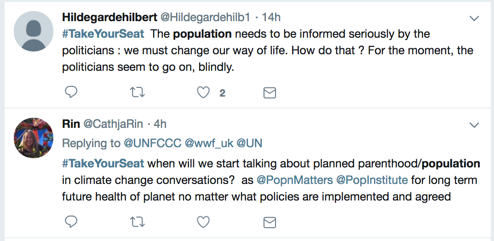Reply to Rin's tweet
494x241 pixels.
70,223
